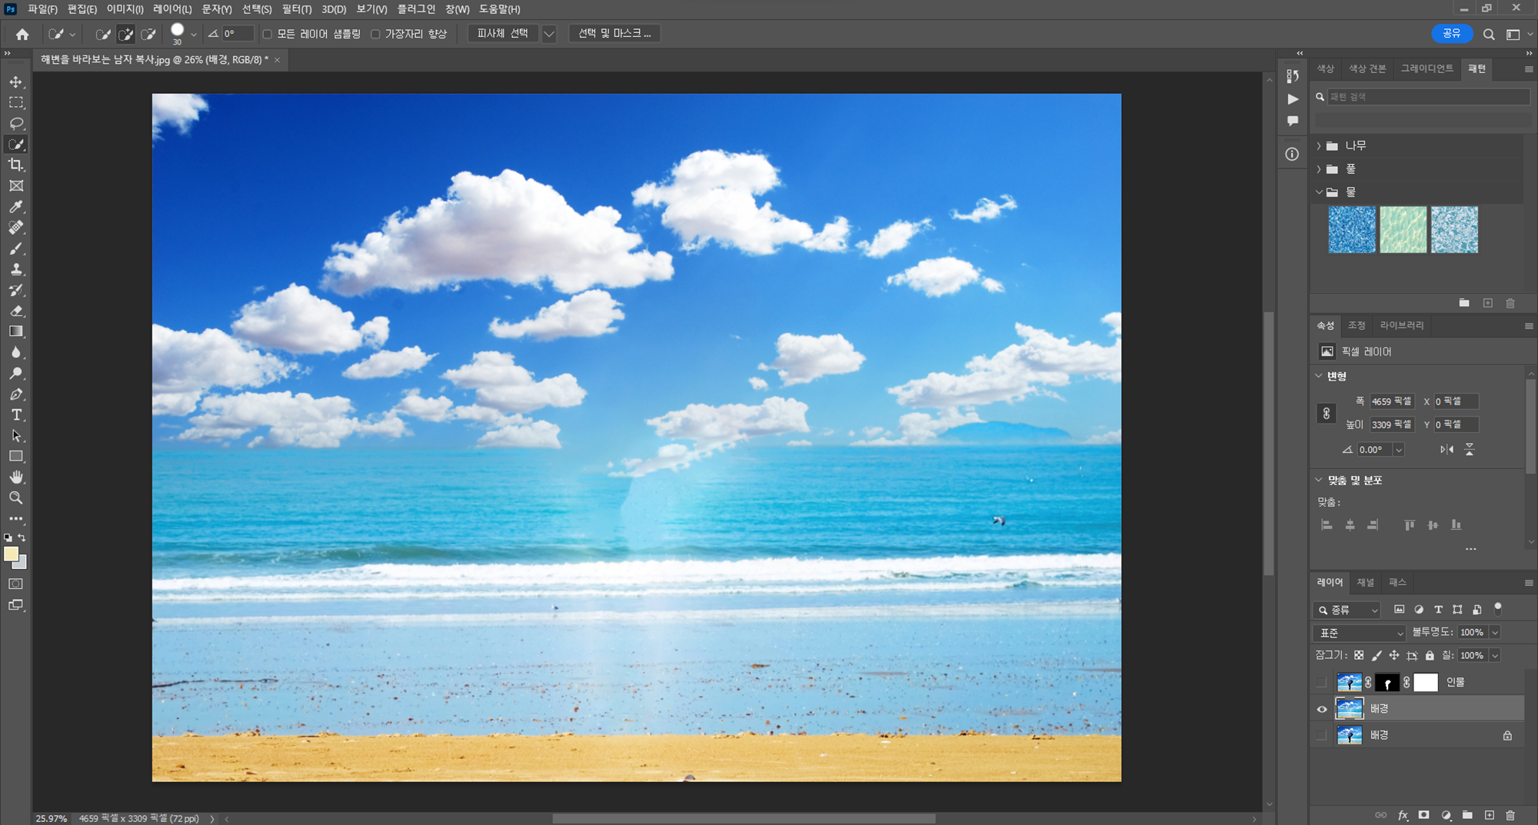Select the Hand tool
1538x825 pixels.
[x=16, y=477]
